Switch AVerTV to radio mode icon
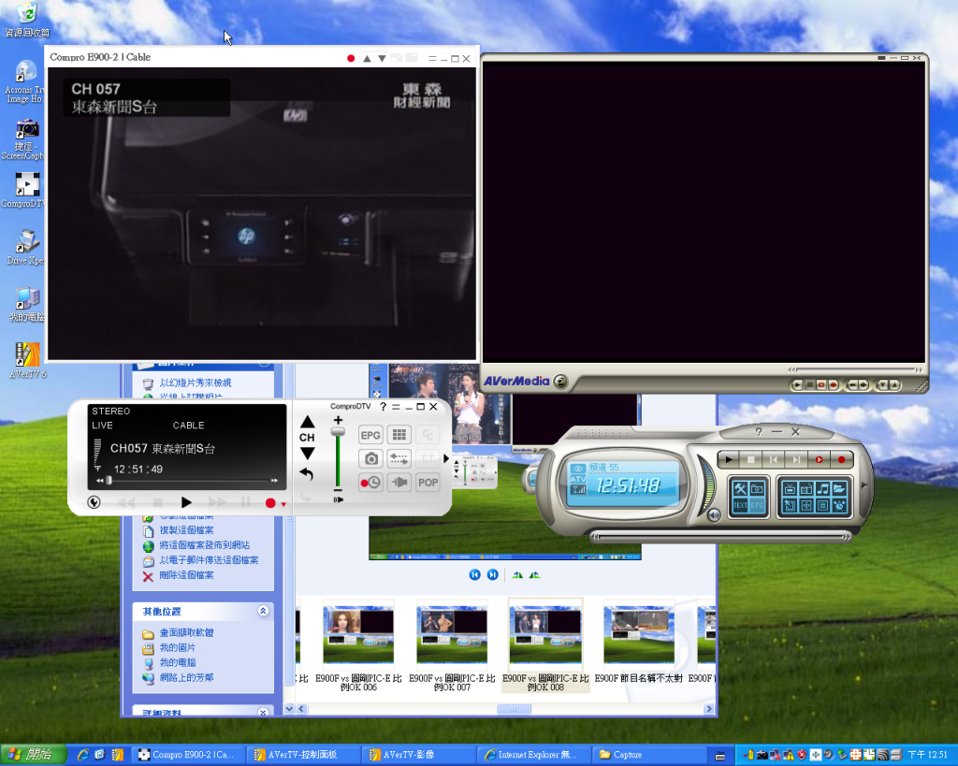 pos(806,488)
